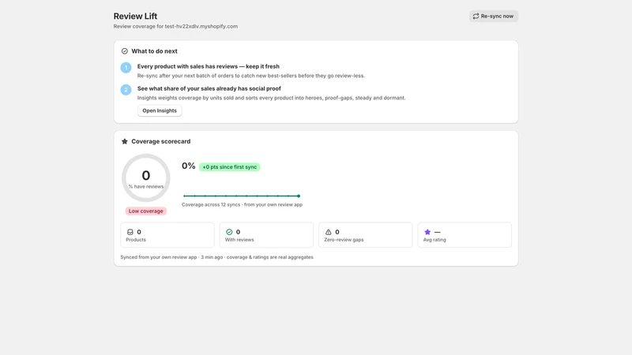Click the Review Lift page title

tap(135, 16)
